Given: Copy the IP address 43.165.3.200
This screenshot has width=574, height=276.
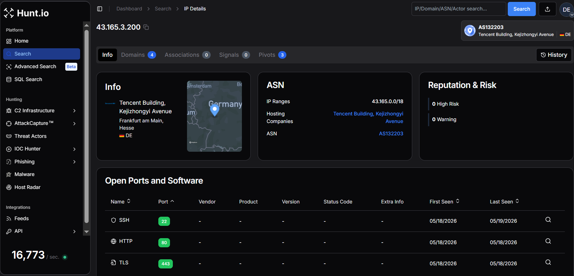Looking at the screenshot, I should click(x=146, y=27).
